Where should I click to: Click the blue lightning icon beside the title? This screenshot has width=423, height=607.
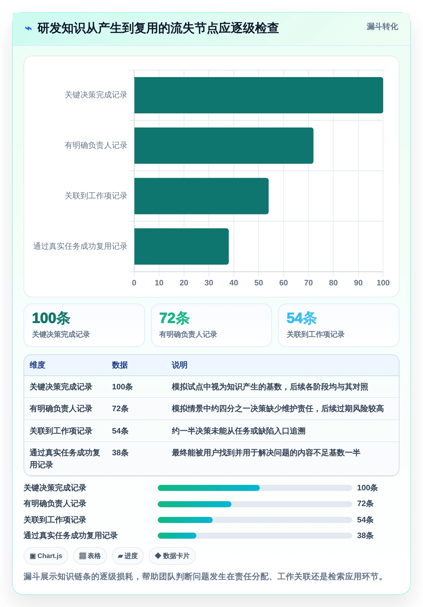(x=28, y=28)
